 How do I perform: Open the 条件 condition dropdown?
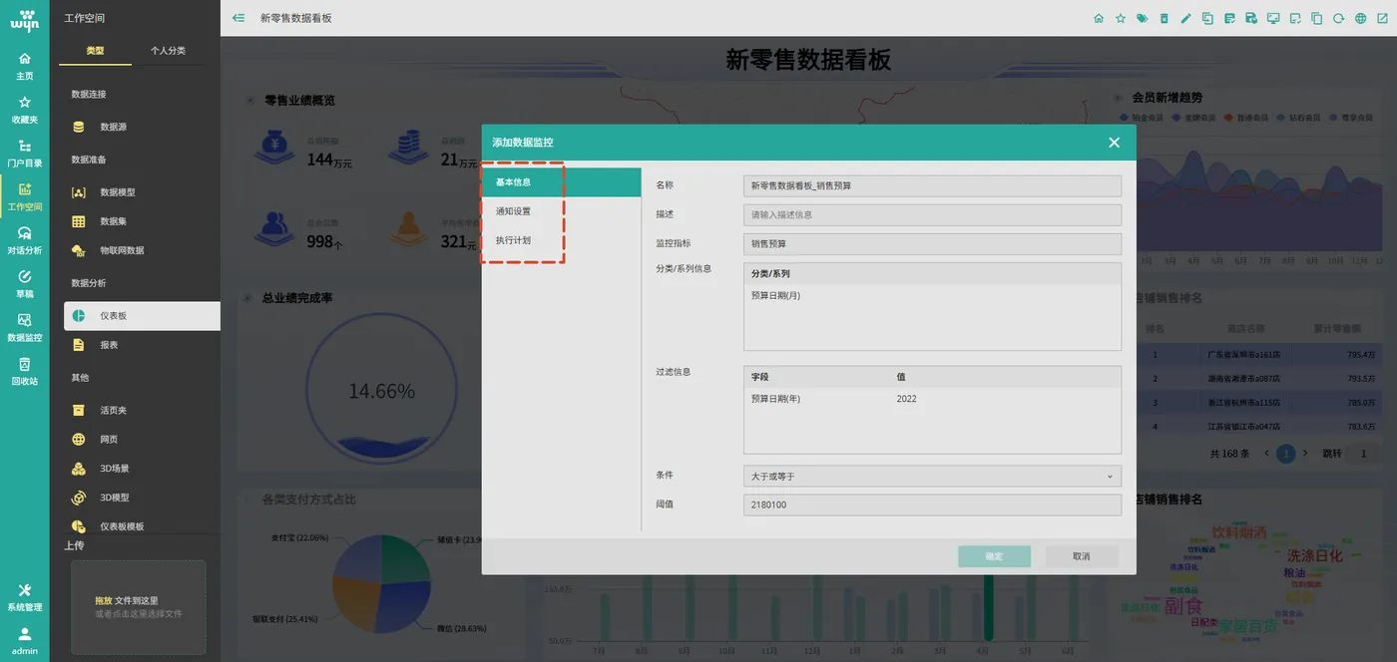click(932, 477)
